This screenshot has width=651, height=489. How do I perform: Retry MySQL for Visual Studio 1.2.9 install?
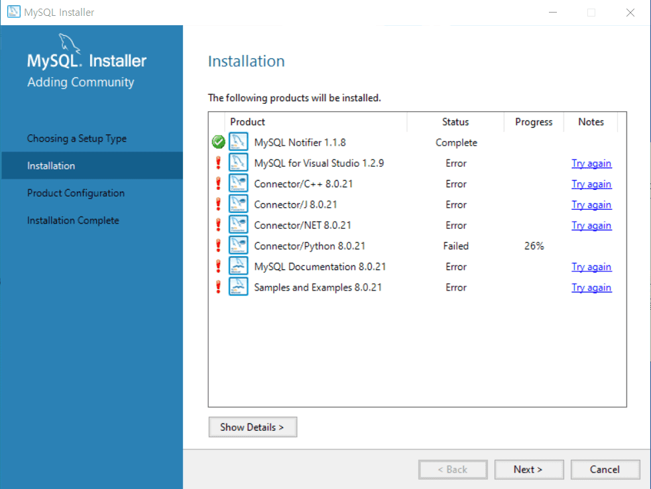click(x=591, y=163)
